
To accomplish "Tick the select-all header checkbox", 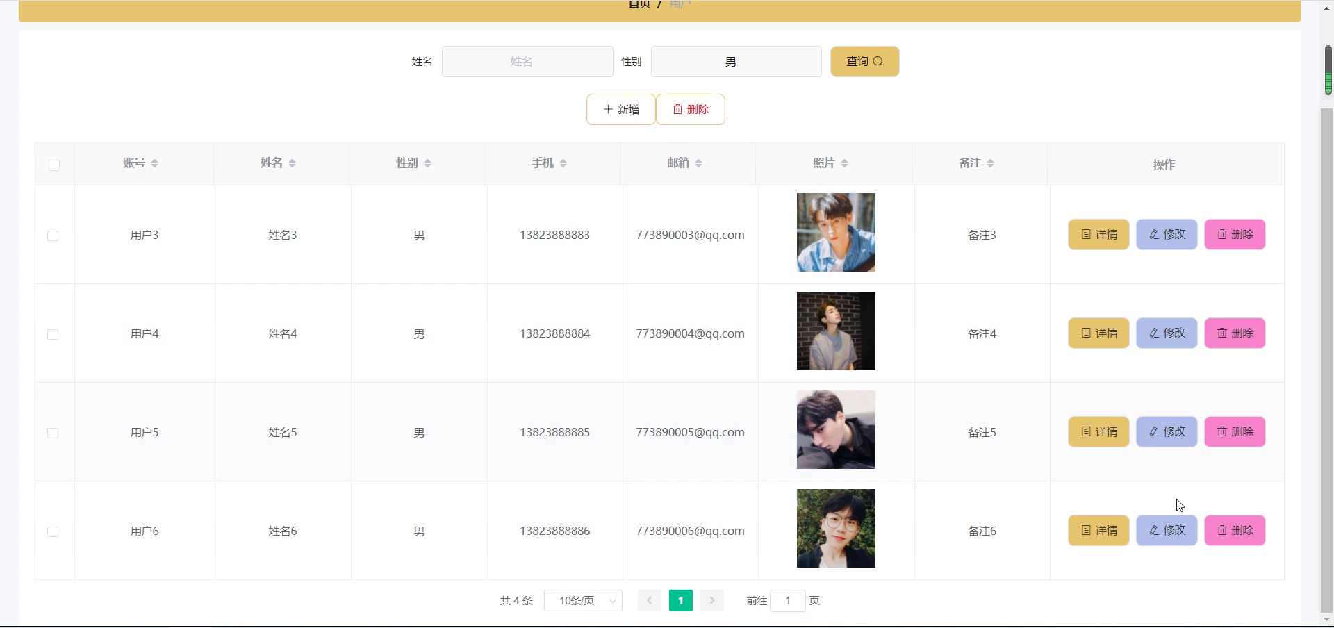I will (54, 165).
